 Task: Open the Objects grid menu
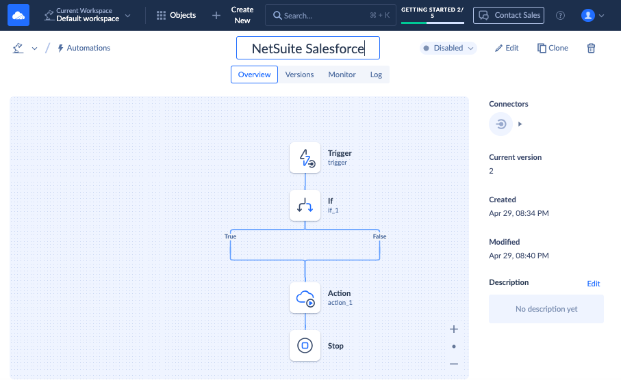pyautogui.click(x=176, y=15)
